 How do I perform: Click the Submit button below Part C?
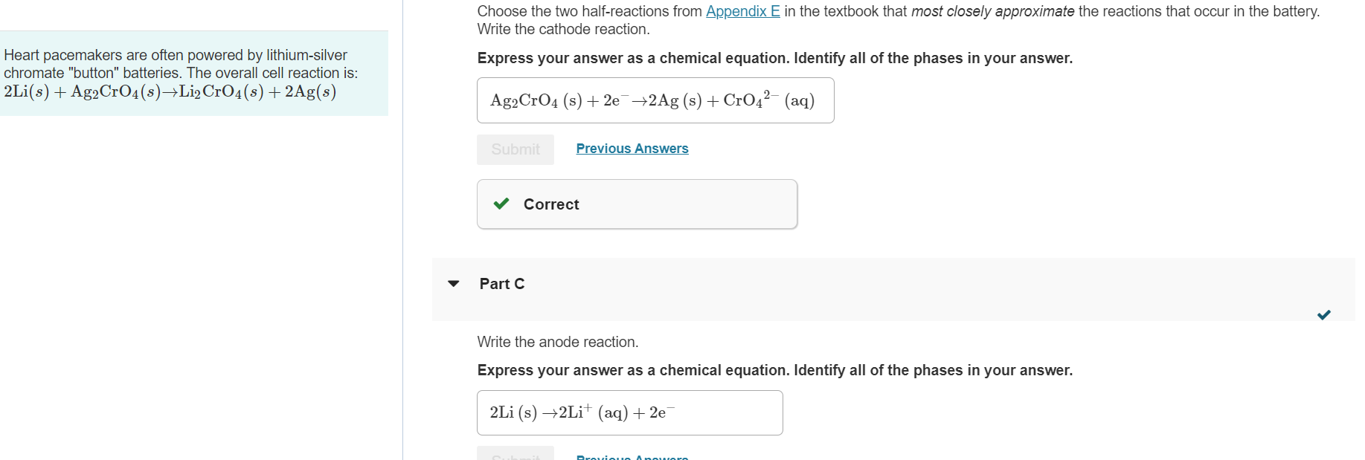click(x=515, y=455)
